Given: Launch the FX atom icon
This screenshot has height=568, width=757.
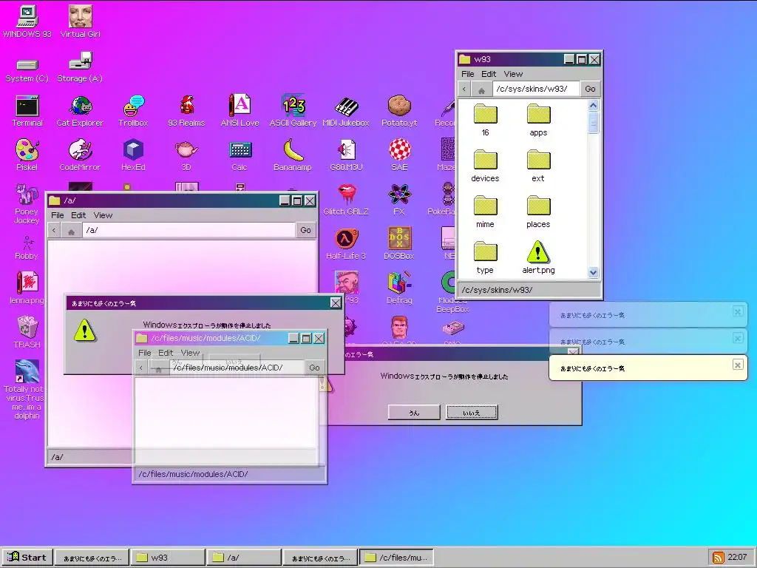Looking at the screenshot, I should [399, 200].
